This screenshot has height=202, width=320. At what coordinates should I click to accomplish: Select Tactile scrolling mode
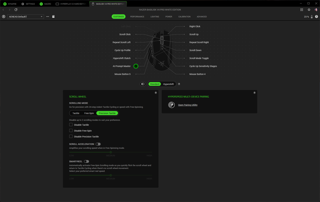click(x=76, y=113)
